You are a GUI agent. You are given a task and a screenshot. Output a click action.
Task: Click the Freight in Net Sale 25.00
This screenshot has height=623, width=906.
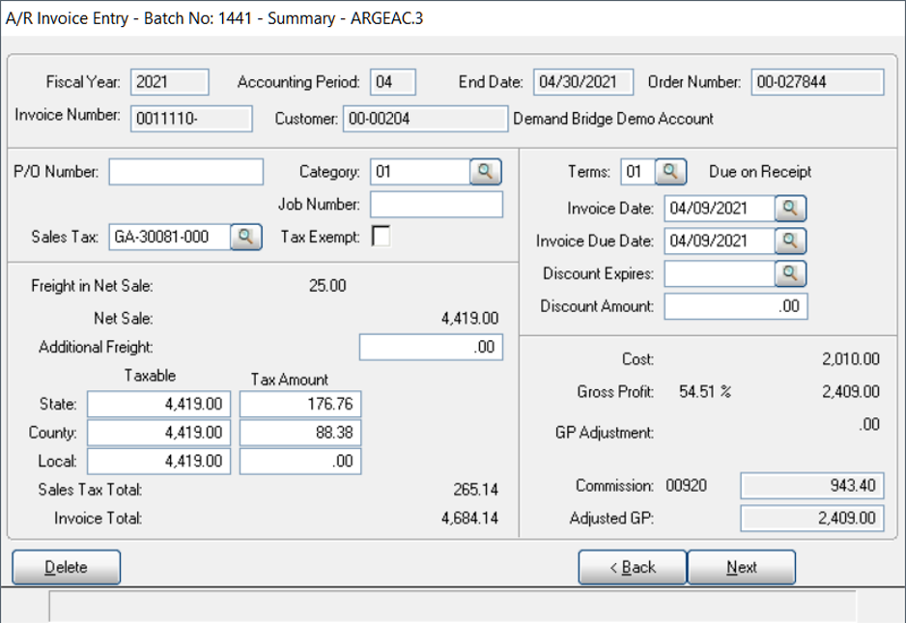[x=327, y=286]
